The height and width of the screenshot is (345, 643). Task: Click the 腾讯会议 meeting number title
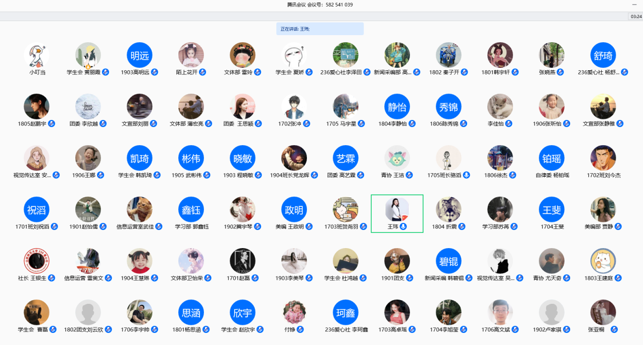pos(319,5)
